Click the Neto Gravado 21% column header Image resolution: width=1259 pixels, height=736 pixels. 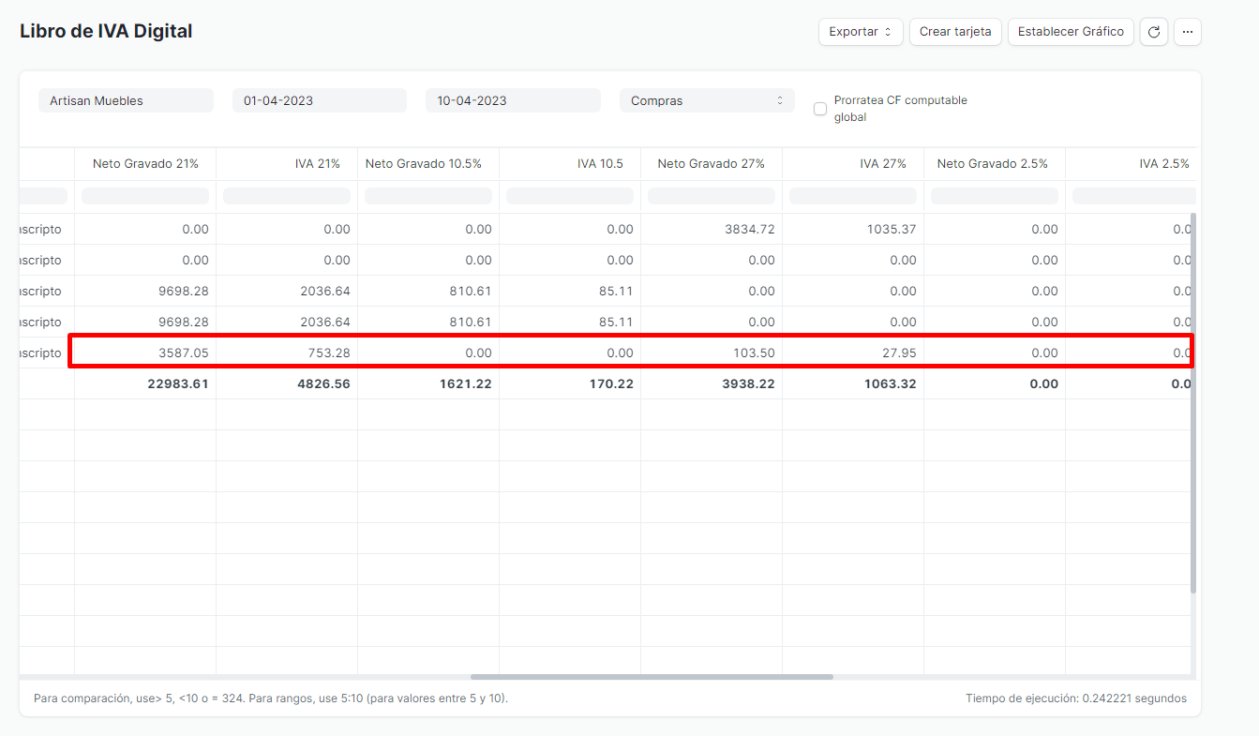[x=145, y=163]
